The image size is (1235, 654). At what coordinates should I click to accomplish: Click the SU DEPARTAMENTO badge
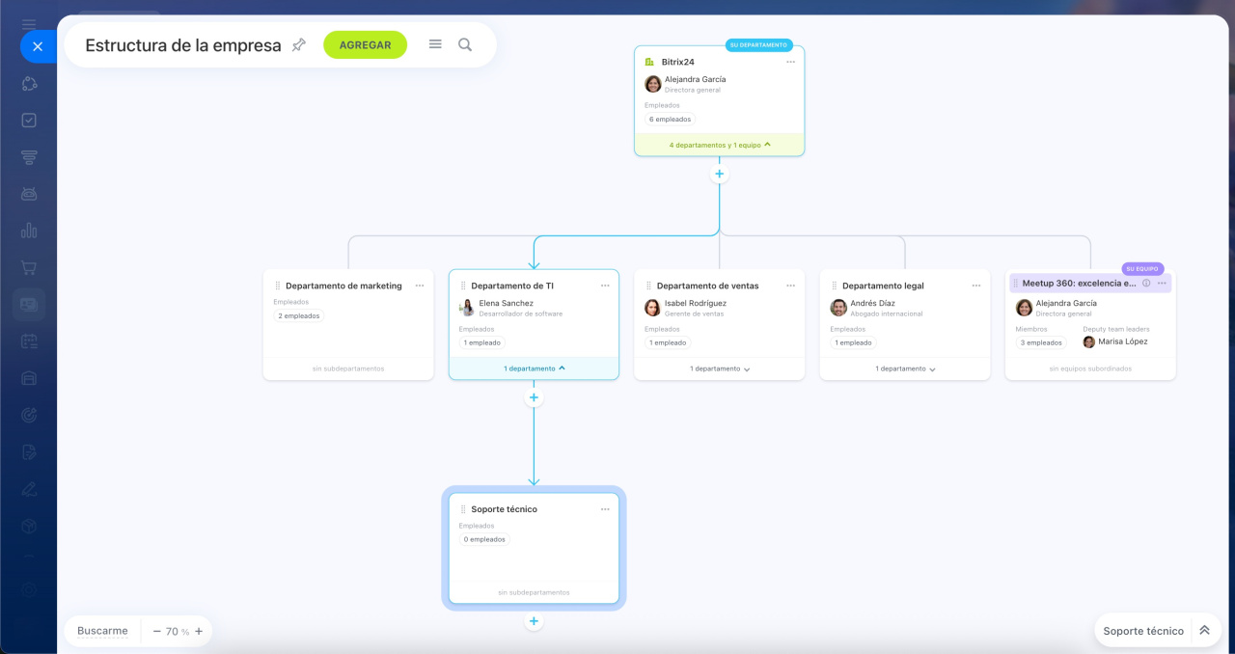tap(759, 45)
